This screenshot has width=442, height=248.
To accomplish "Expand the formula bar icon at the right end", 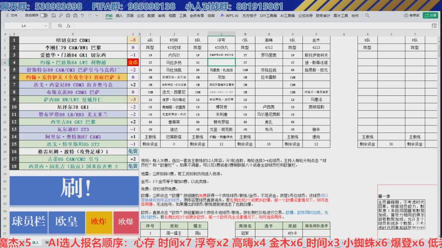I will coord(434,26).
